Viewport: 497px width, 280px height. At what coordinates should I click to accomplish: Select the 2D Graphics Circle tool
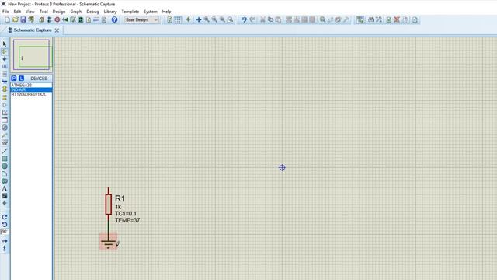(5, 166)
